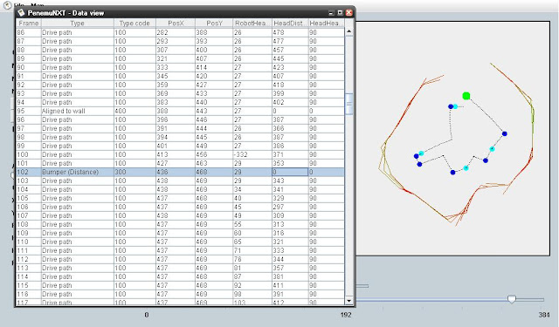Open the File menu behind the window

tap(18, 5)
